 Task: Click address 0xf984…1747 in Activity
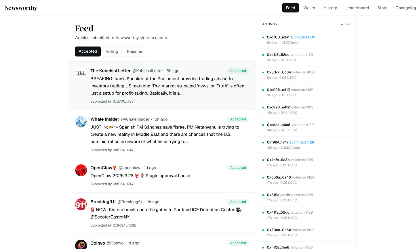[x=277, y=142]
